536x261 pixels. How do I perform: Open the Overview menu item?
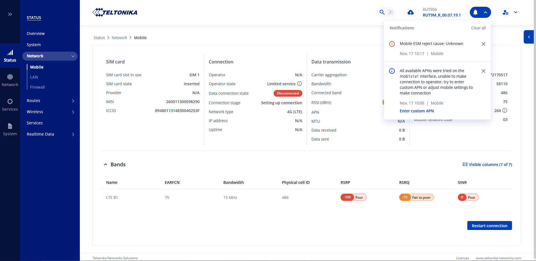click(x=36, y=34)
